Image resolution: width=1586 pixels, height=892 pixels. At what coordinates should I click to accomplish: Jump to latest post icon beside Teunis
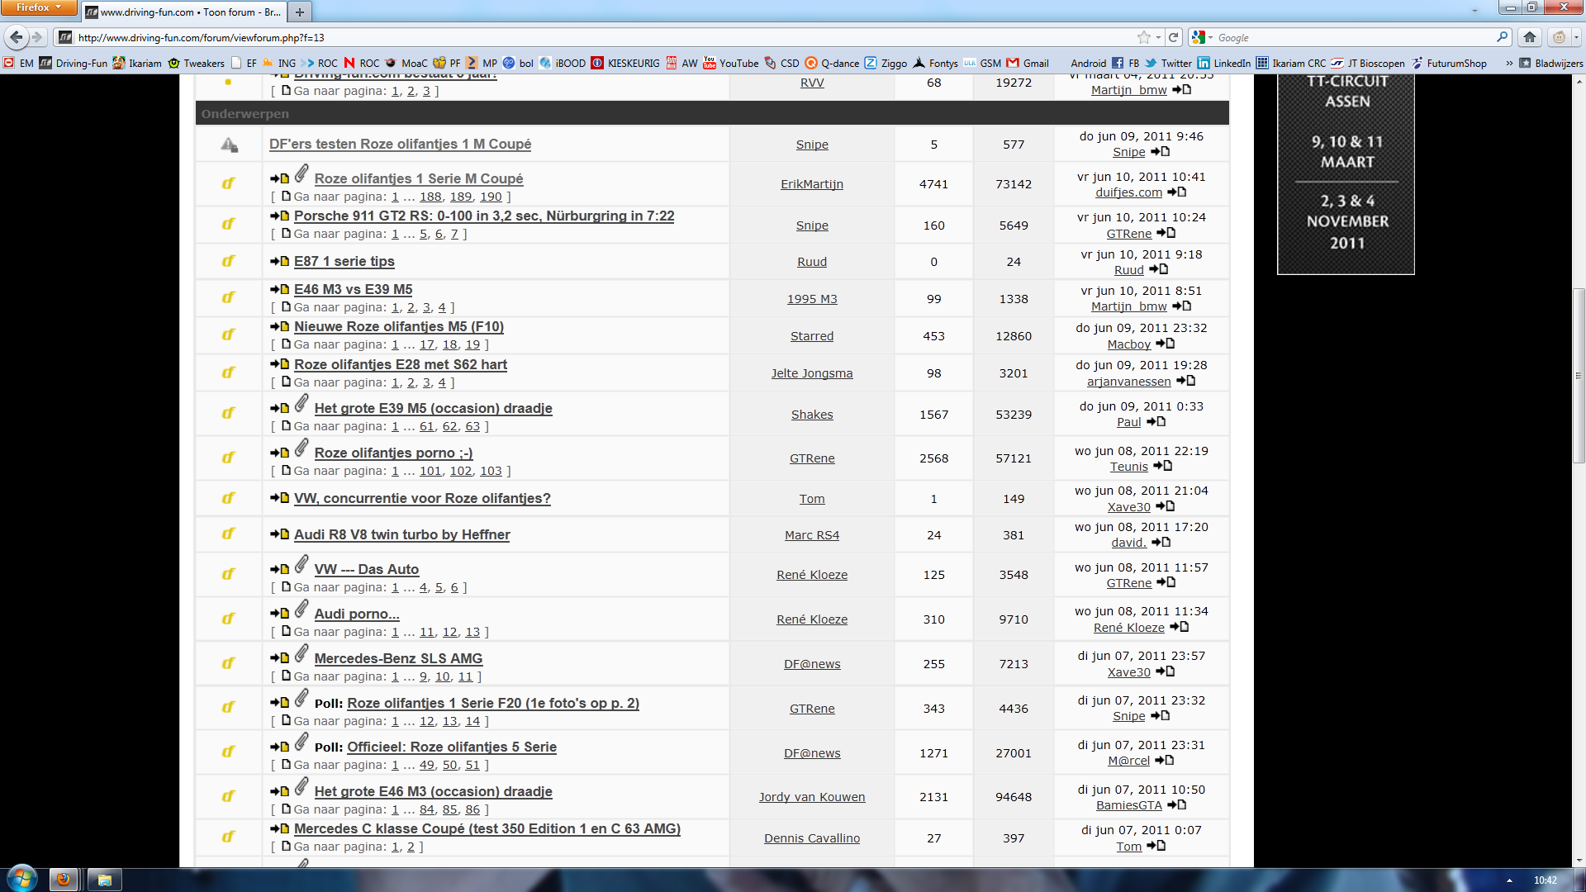pyautogui.click(x=1162, y=466)
